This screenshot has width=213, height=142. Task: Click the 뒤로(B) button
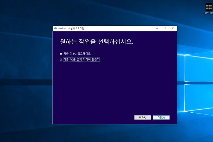(143, 117)
